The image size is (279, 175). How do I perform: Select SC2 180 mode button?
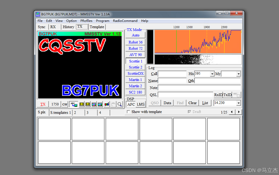coord(136,92)
